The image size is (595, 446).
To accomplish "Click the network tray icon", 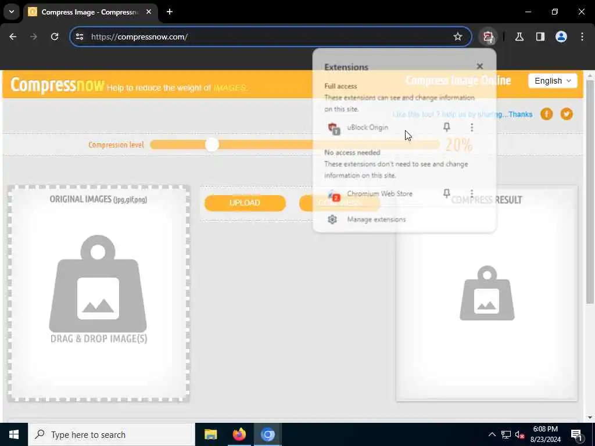I will [x=506, y=434].
